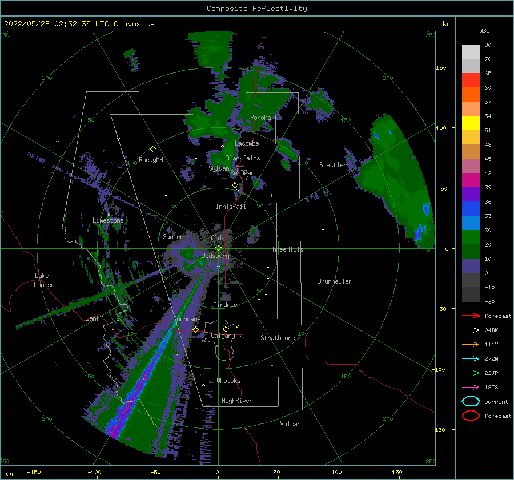
Task: Click the HighRiver label
Action: pos(237,401)
